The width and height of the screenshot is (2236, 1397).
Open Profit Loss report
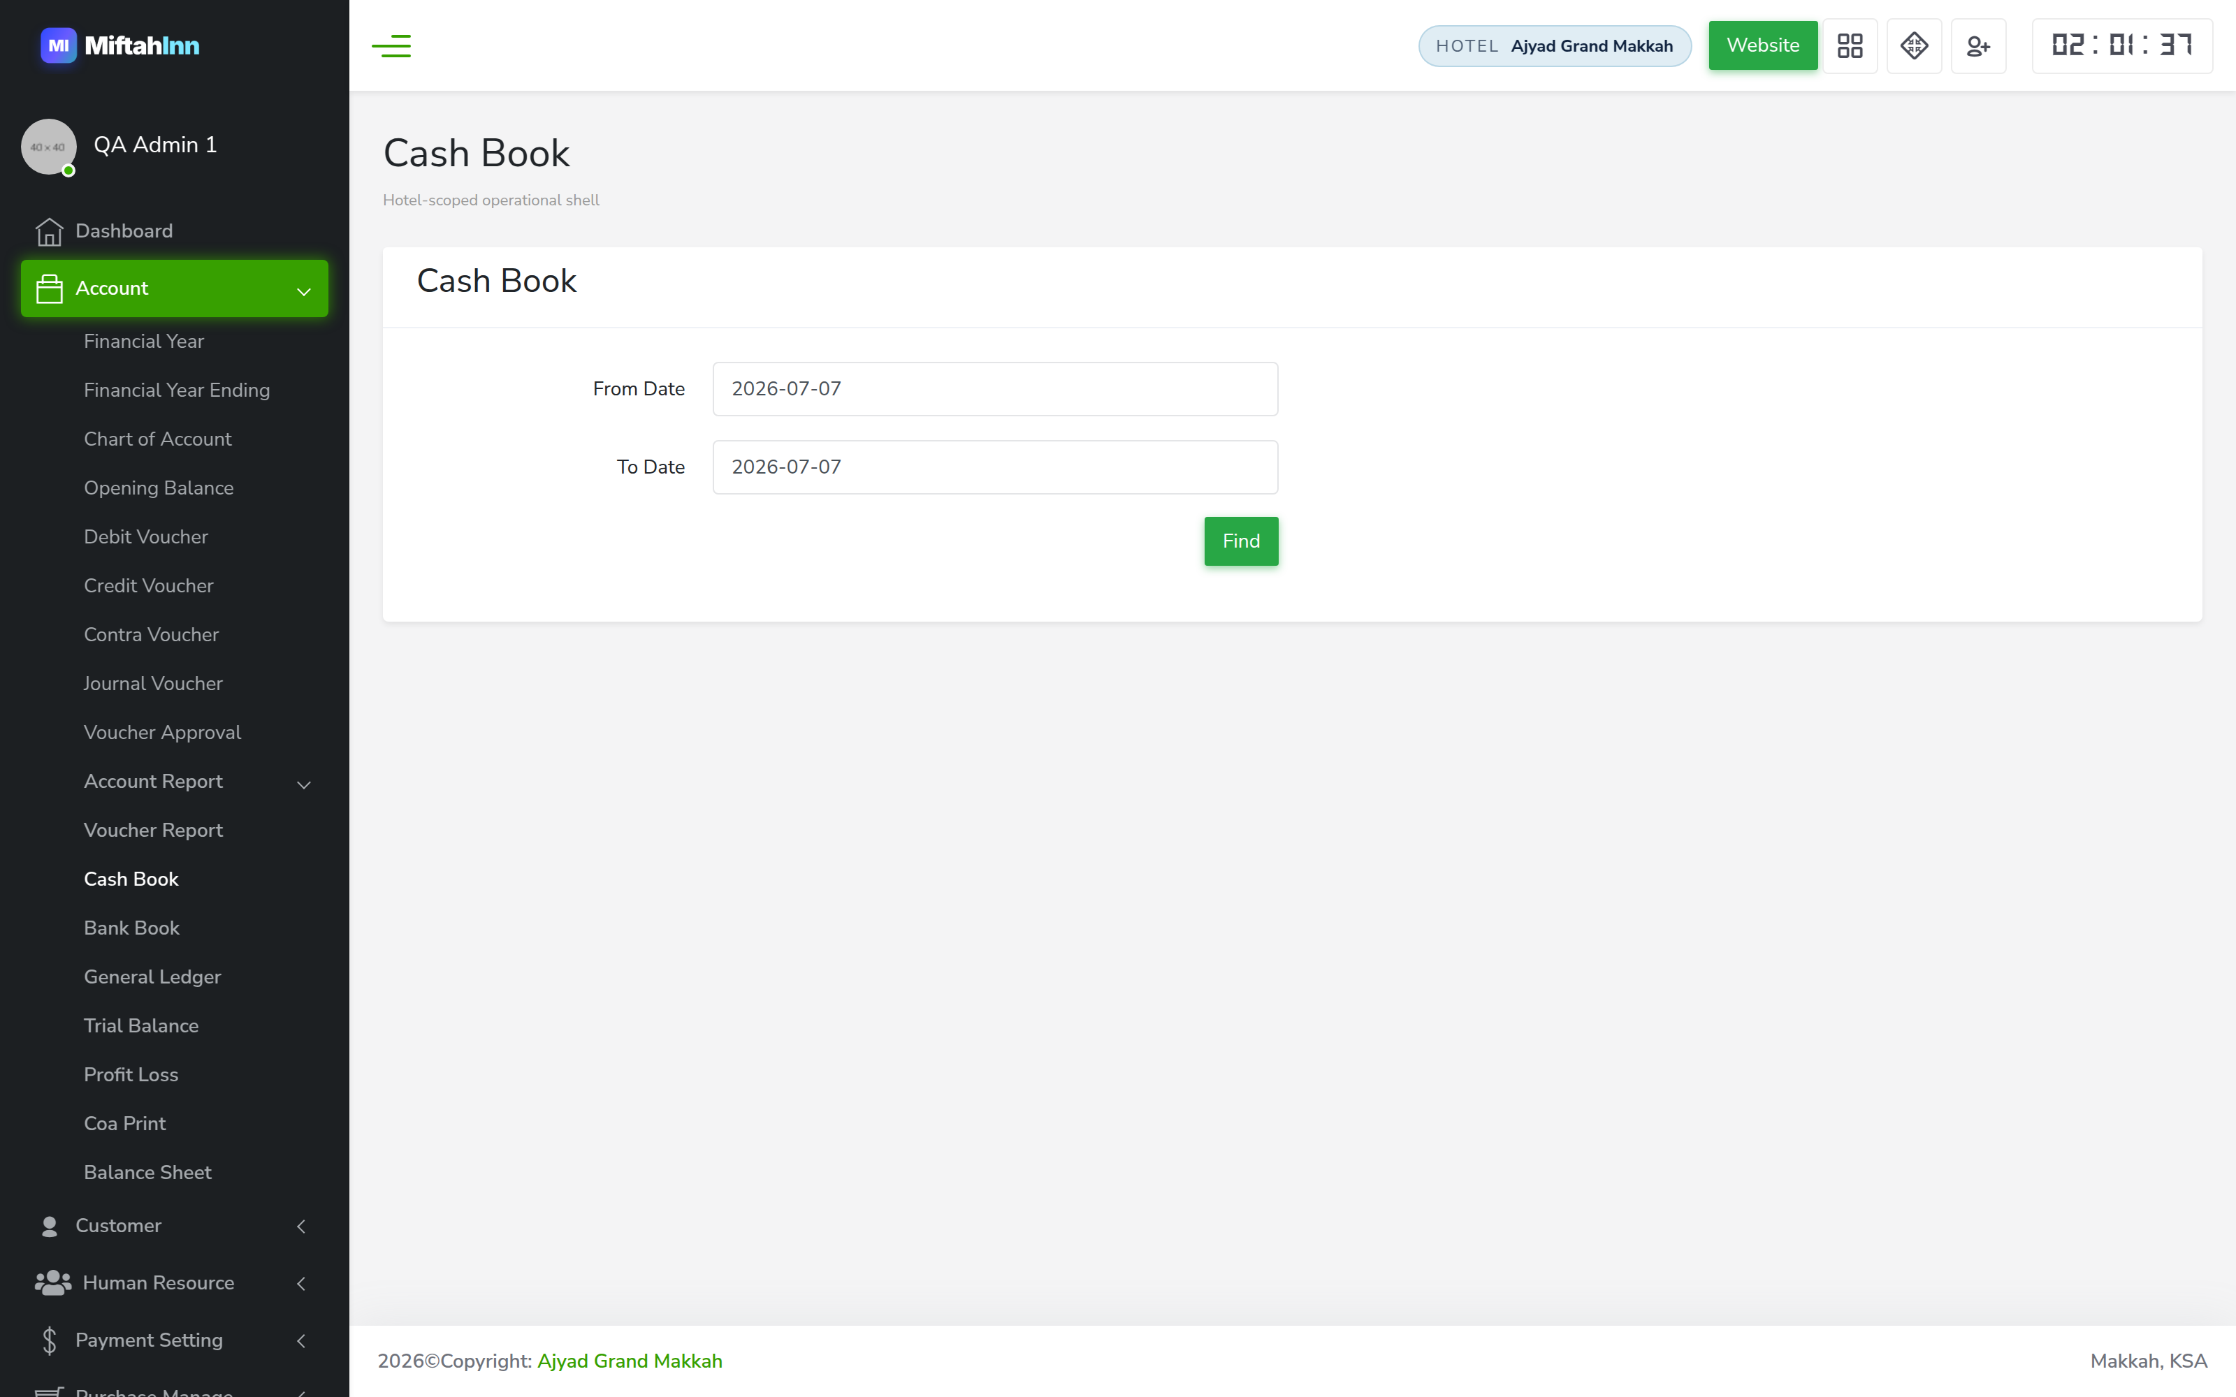tap(131, 1074)
